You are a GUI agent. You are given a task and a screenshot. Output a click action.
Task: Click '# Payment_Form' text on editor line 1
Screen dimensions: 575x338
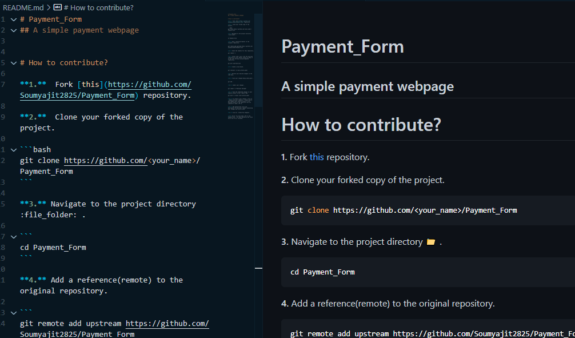click(51, 19)
